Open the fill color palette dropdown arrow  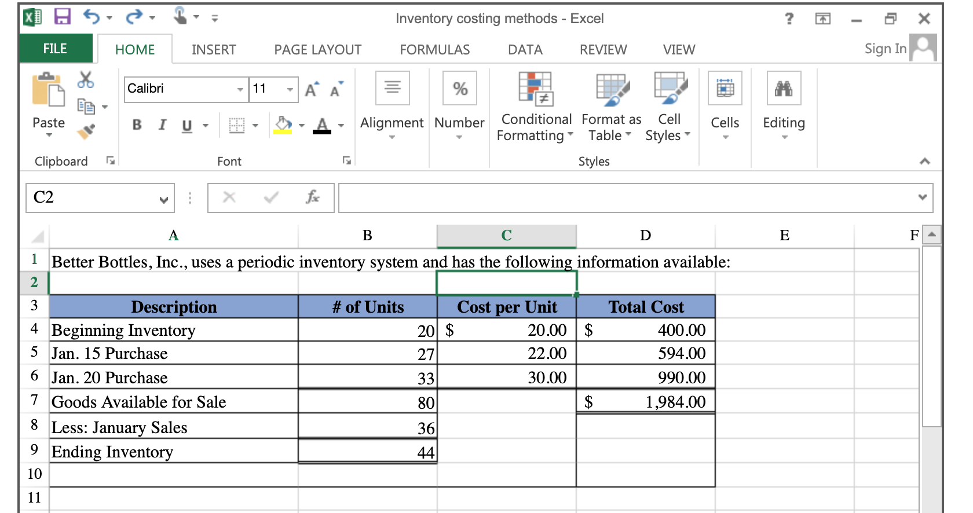(x=301, y=126)
